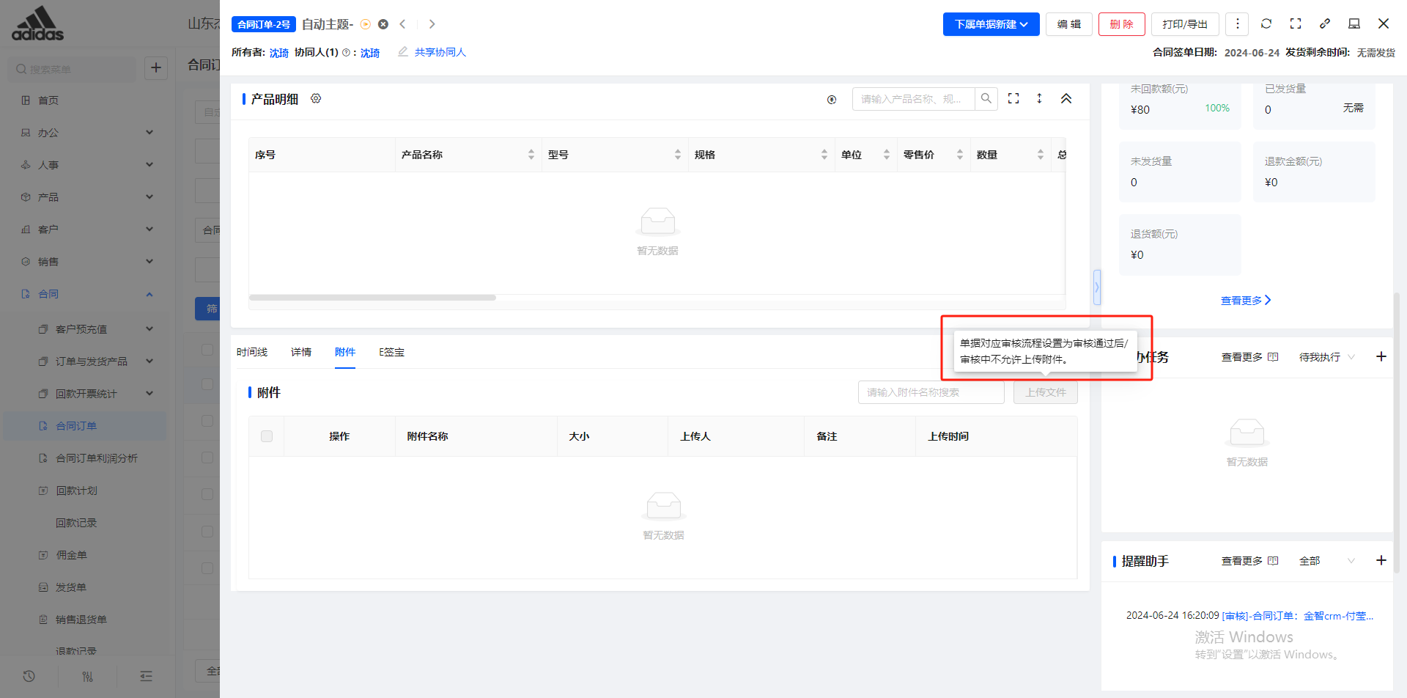Open 待我执行 filter dropdown
This screenshot has height=698, width=1407.
[1327, 357]
